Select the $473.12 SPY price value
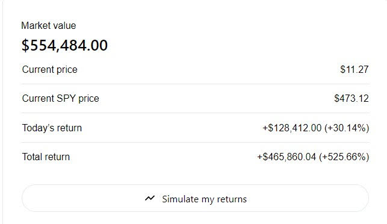The image size is (387, 224). pos(351,99)
